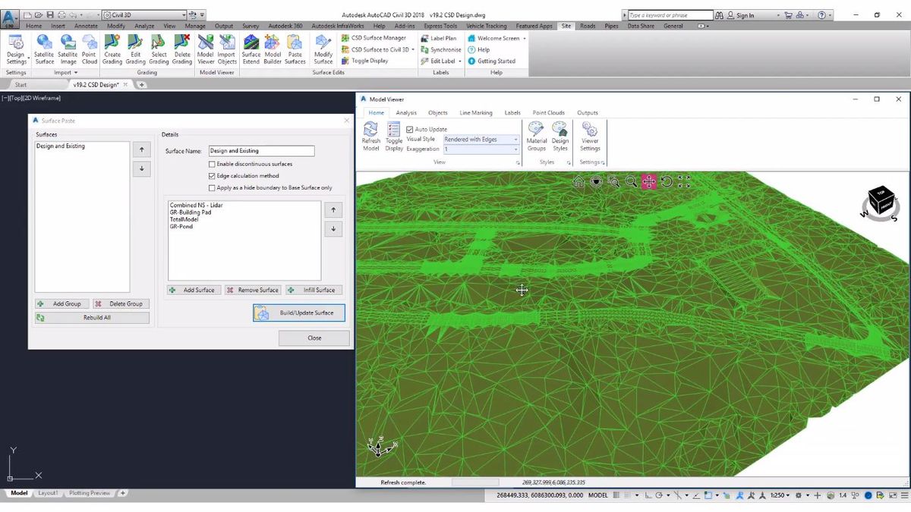
Task: Expand the View panel launcher in Model Viewer
Action: (518, 163)
